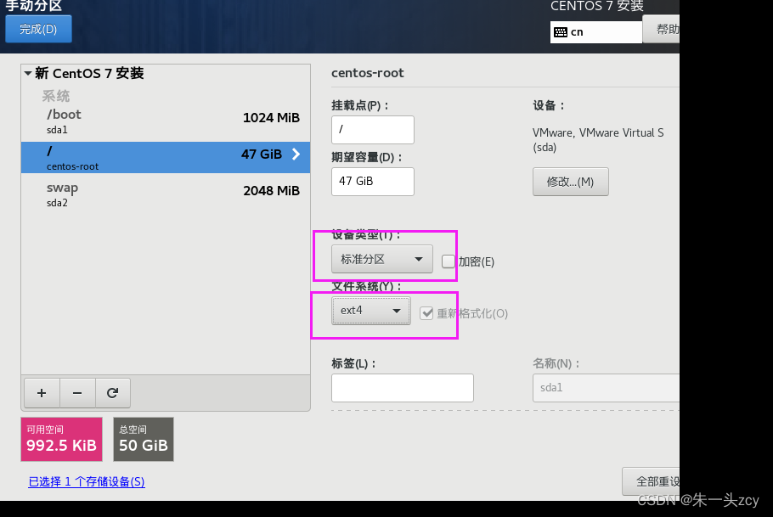The image size is (773, 517).
Task: Click the 总空间 50 GiB box
Action: [x=144, y=439]
